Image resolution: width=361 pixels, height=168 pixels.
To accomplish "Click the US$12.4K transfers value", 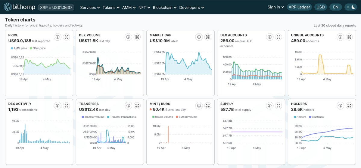I will 89,110.
